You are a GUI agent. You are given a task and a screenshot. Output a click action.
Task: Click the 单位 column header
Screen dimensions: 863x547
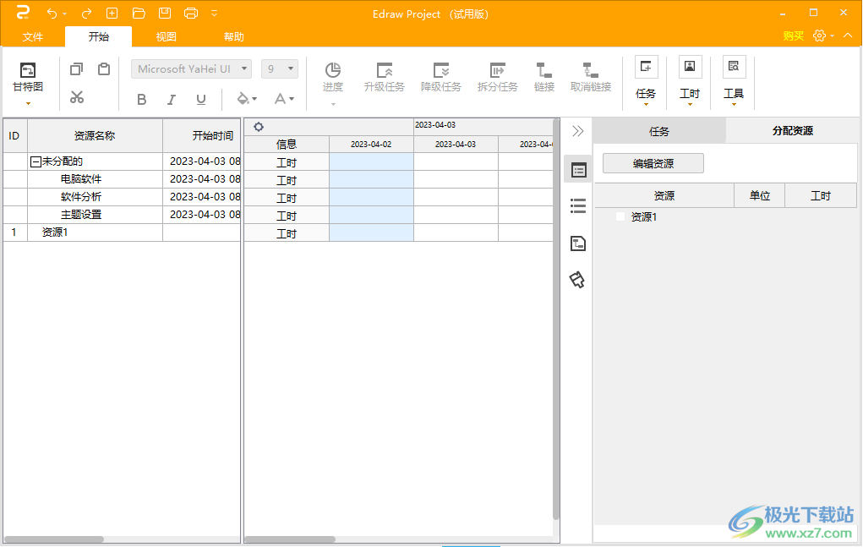760,196
